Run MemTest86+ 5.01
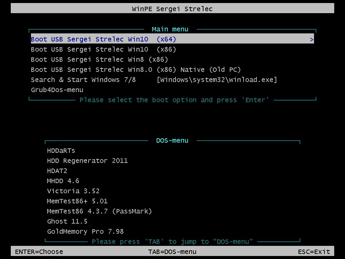The width and height of the screenshot is (345, 259). 77,201
